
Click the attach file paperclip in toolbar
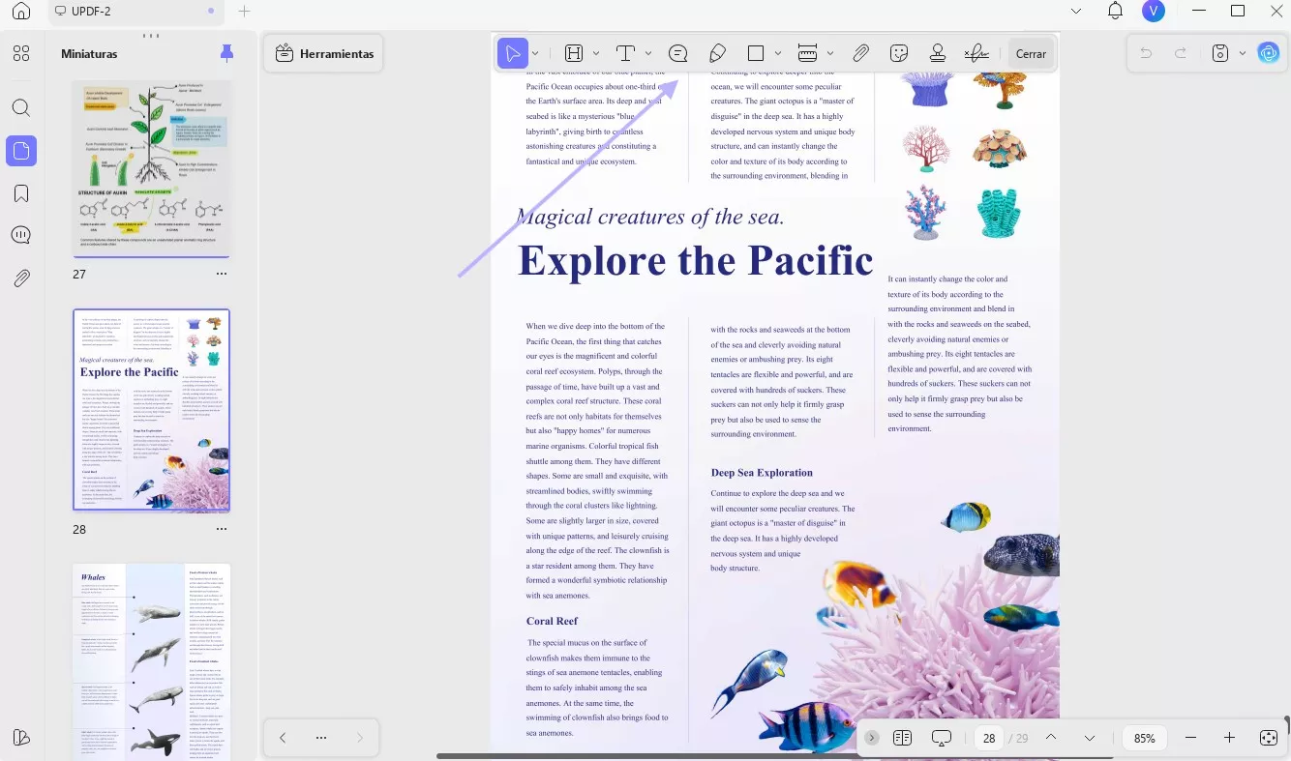(x=860, y=53)
